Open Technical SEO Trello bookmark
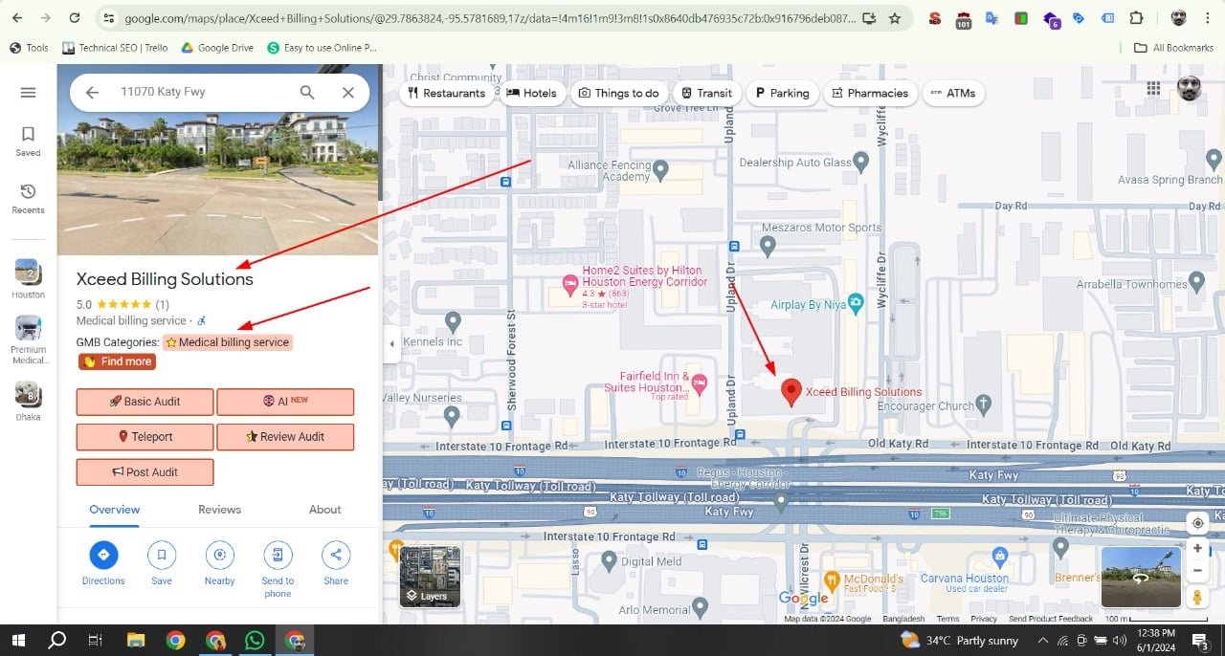The width and height of the screenshot is (1225, 656). [115, 48]
